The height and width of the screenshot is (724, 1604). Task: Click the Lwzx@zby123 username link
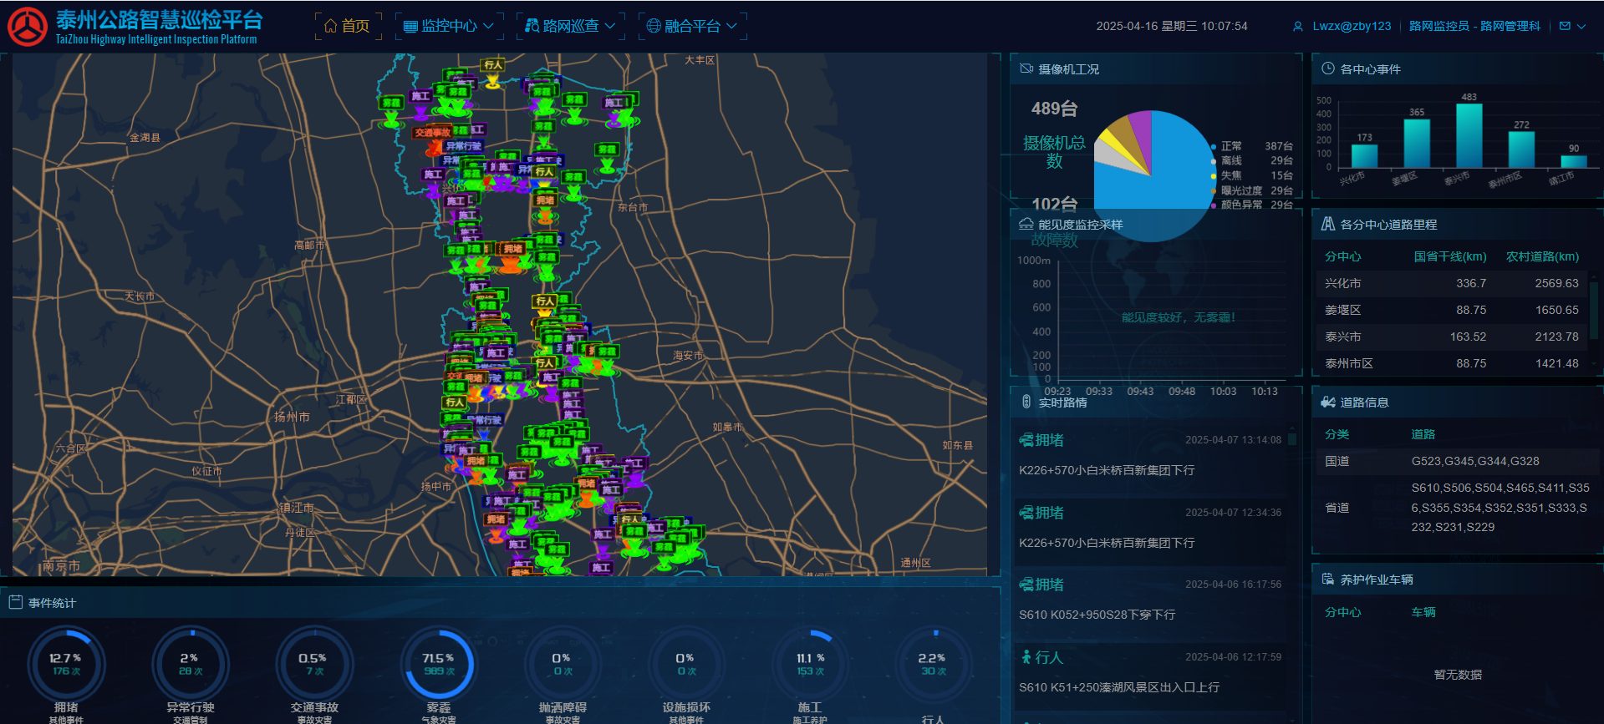point(1352,26)
